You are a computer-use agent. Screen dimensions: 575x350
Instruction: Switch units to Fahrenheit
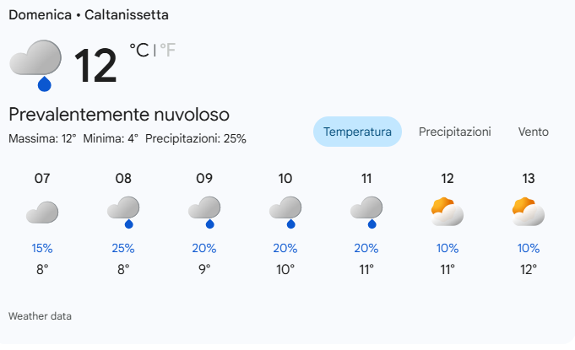[168, 51]
